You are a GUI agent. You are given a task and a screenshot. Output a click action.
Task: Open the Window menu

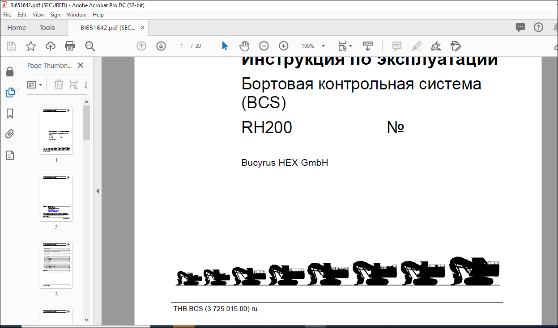coord(77,15)
